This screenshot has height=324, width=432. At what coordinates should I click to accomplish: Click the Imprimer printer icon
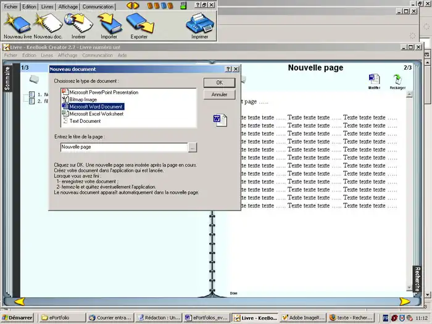click(x=199, y=23)
